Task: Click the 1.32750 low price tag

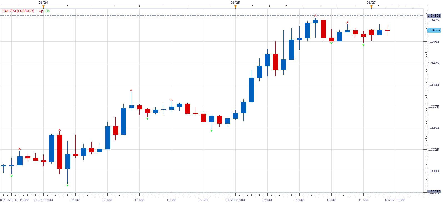Action: click(434, 192)
